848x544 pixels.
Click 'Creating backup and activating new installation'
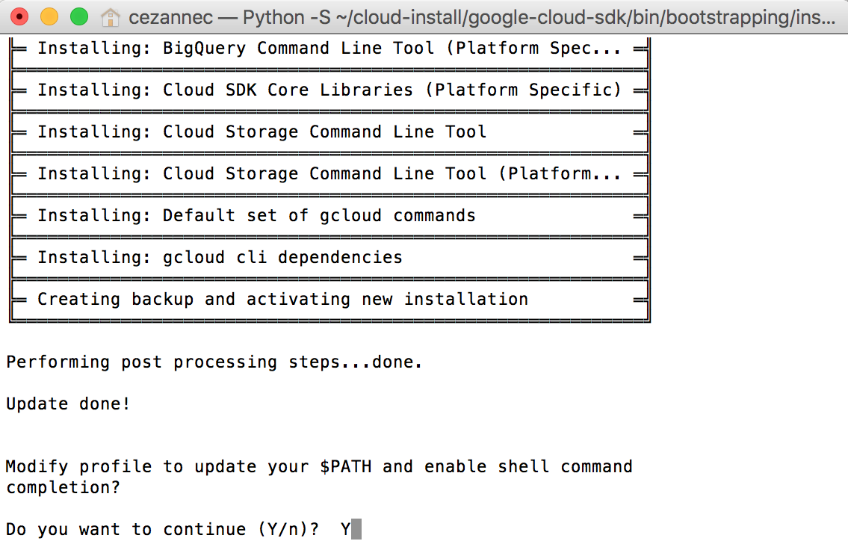pos(282,300)
